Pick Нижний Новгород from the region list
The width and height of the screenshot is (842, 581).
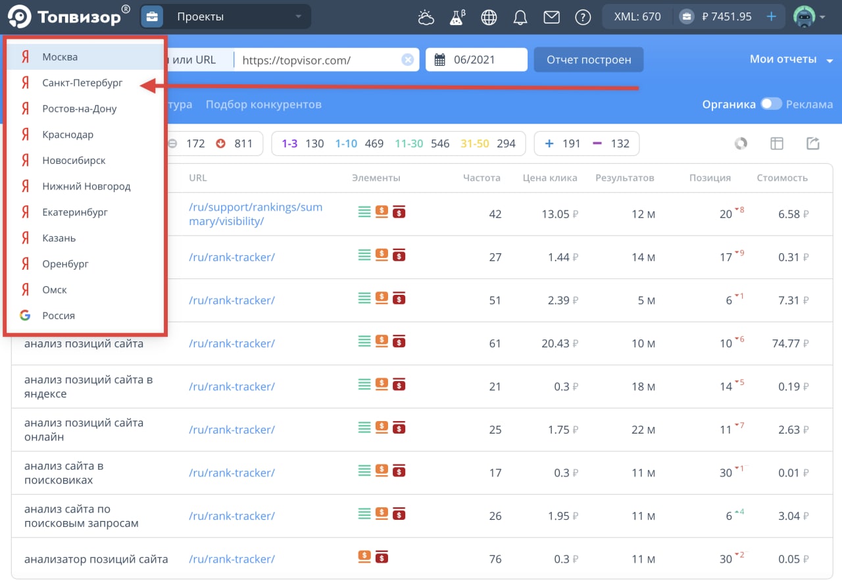point(85,186)
